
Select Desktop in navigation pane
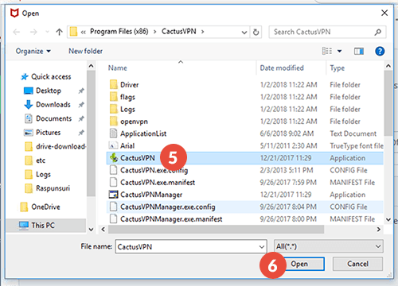click(49, 91)
